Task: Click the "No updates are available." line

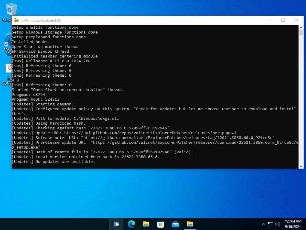Action: 53,161
